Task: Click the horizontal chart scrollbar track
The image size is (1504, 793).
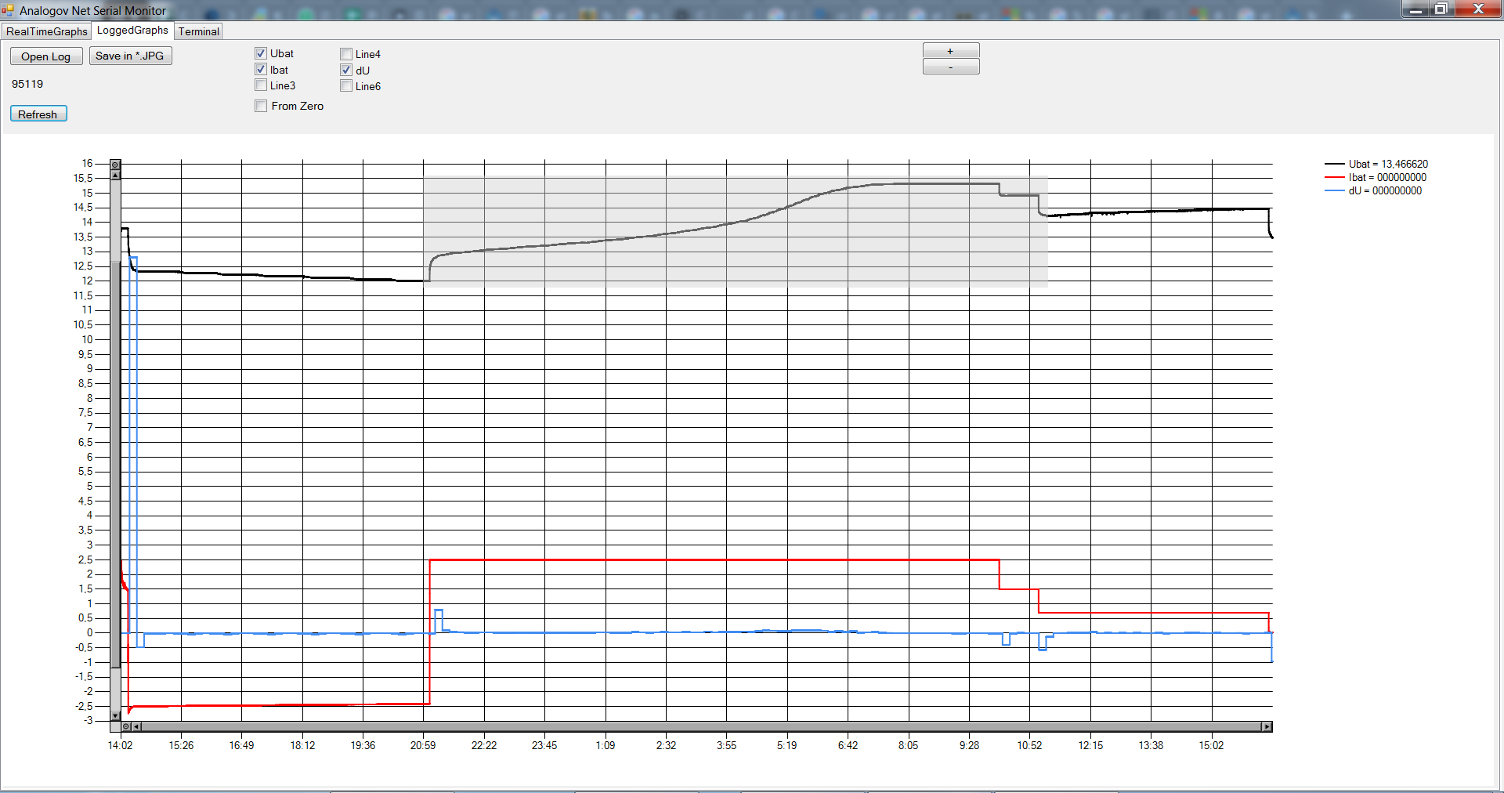Action: 701,726
